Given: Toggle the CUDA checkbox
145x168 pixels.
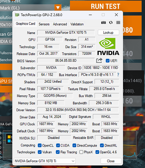Looking at the screenshot, I should (58, 145).
